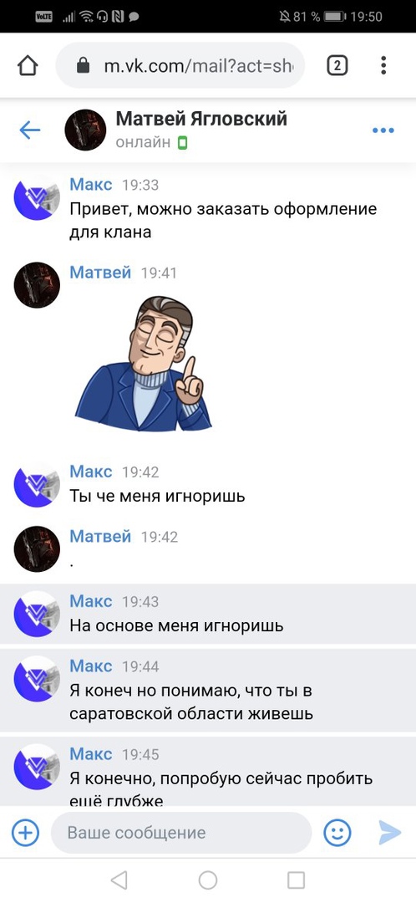The width and height of the screenshot is (416, 903).
Task: Open chat options three-dot menu
Action: [383, 130]
